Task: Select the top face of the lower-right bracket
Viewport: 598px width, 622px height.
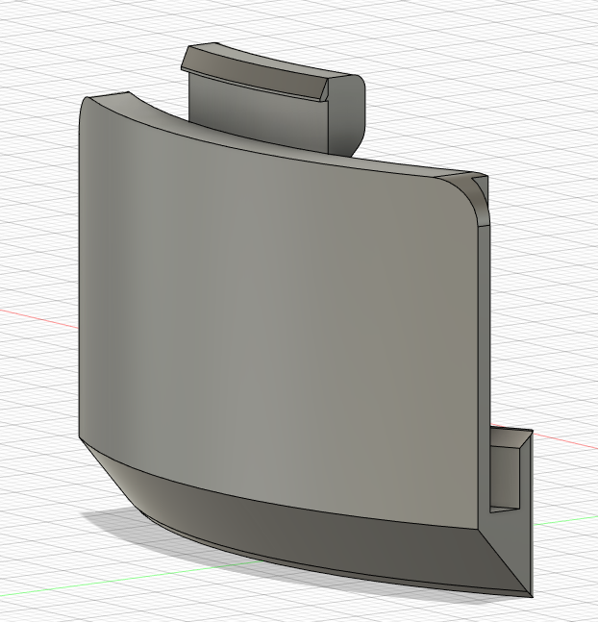Action: click(x=511, y=438)
